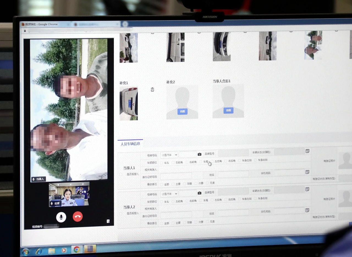Open the media player taskbar icon

(x=64, y=250)
